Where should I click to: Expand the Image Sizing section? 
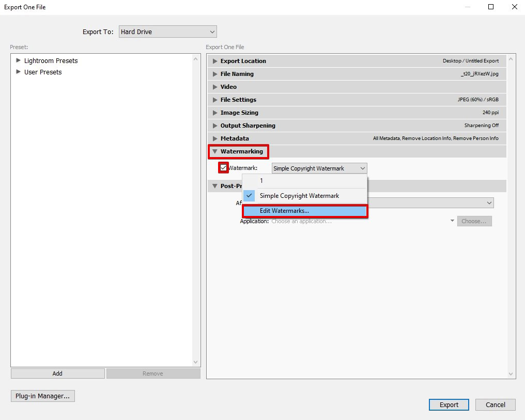pyautogui.click(x=215, y=113)
